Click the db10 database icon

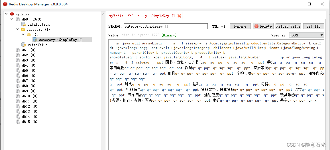coord(18,96)
